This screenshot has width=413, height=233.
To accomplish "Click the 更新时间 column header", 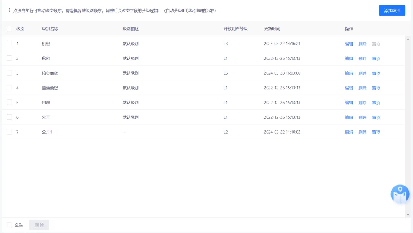I will [272, 28].
